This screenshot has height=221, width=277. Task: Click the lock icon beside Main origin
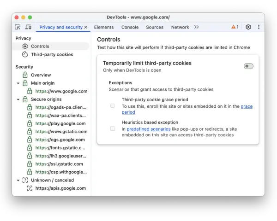[25, 83]
